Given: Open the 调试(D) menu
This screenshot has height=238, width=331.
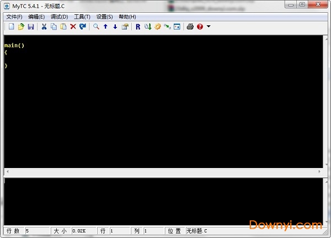Looking at the screenshot, I should coord(59,17).
